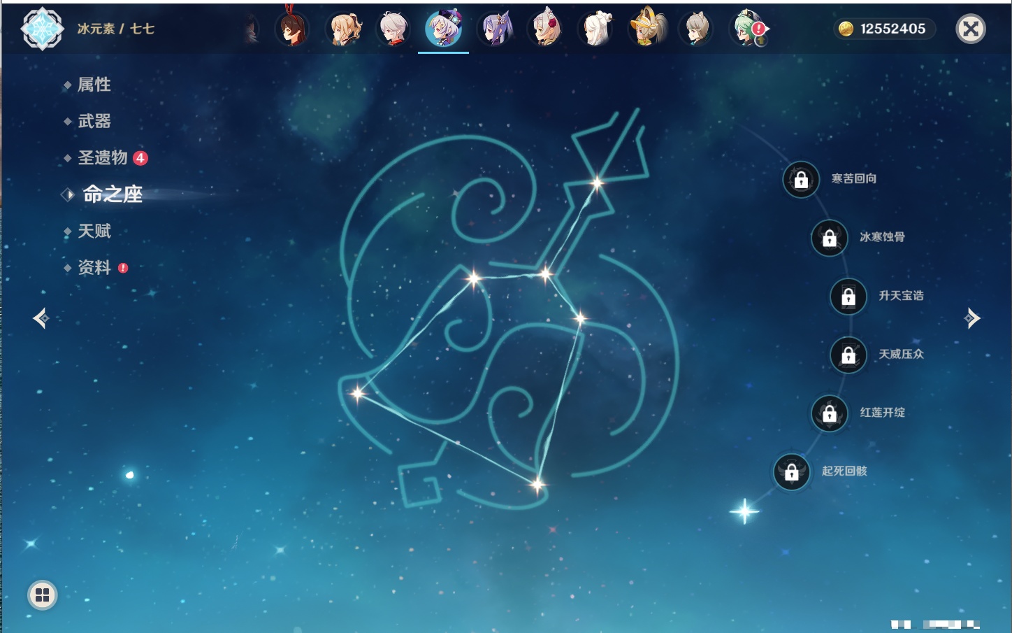
Task: Click the locked 冰寒蚀骨 constellation icon
Action: pos(830,238)
